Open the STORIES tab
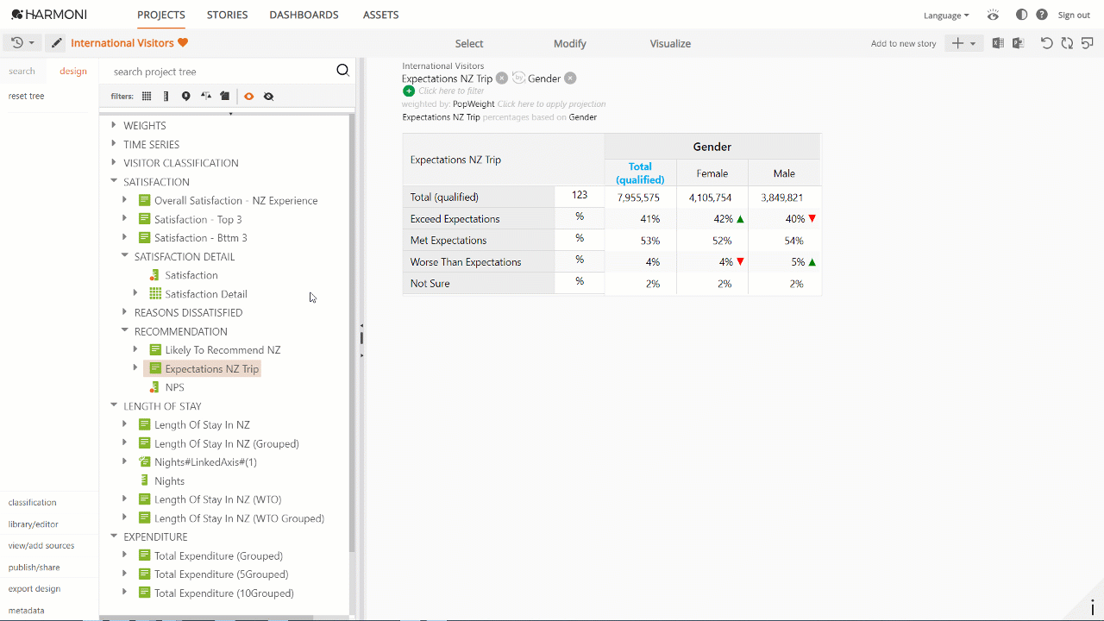The image size is (1104, 621). pyautogui.click(x=227, y=15)
